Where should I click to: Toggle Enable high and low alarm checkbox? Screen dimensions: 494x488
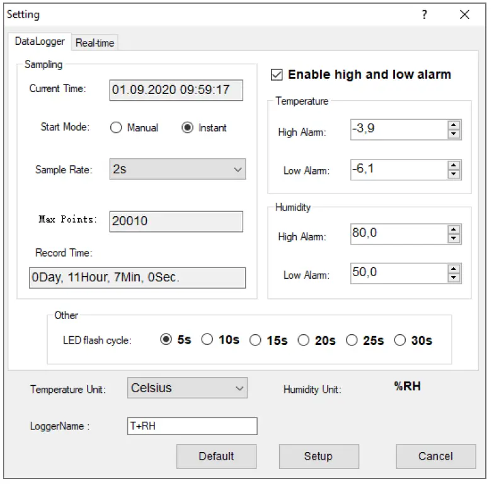(x=277, y=74)
